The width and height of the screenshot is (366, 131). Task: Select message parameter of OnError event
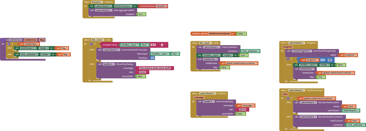(199, 97)
